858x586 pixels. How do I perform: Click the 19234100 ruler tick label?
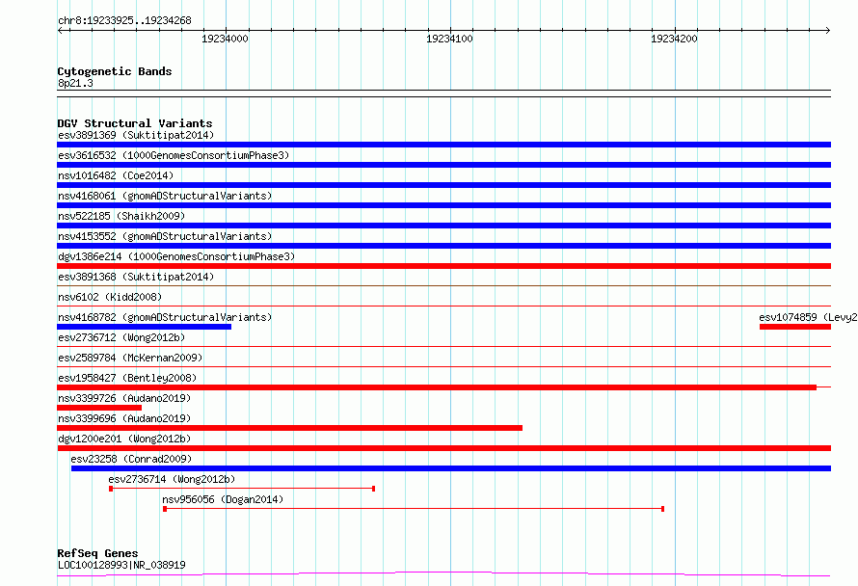449,39
